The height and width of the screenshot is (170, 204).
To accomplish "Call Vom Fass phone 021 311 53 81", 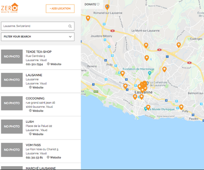I will pos(34,157).
